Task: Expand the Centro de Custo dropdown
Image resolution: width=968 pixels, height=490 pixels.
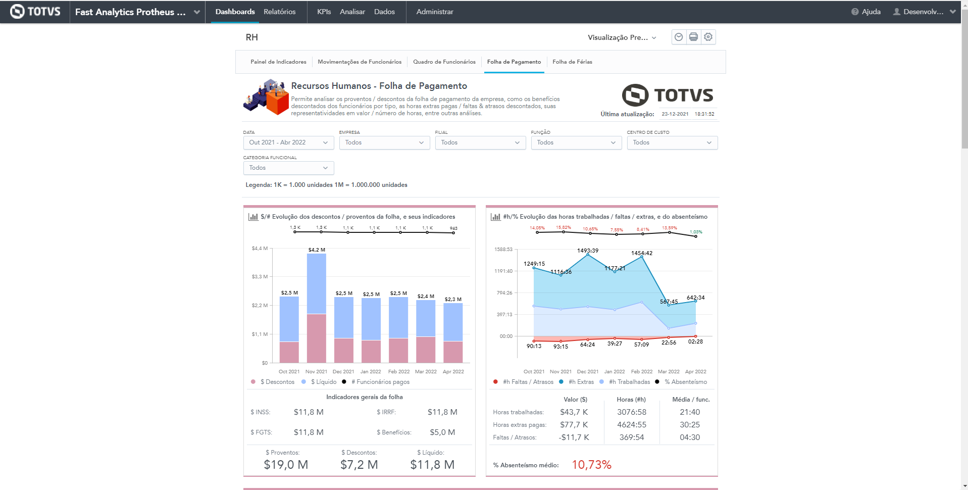Action: (x=672, y=142)
